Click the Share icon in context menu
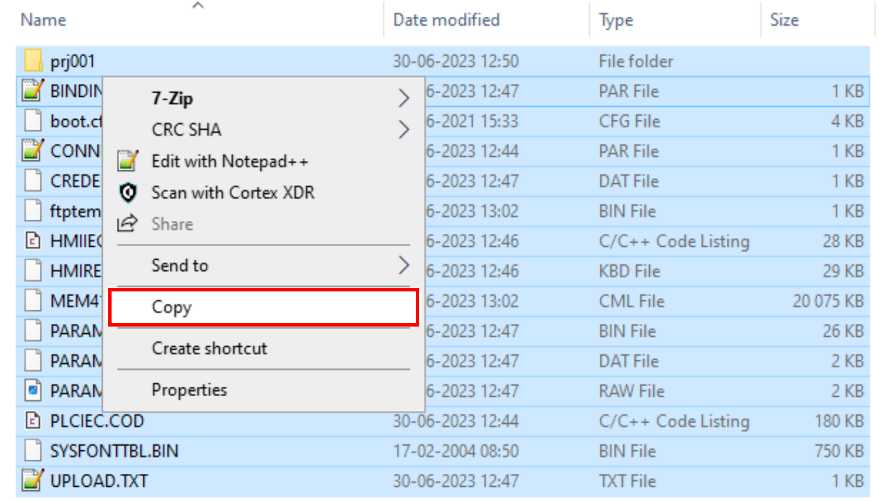The width and height of the screenshot is (879, 501). pyautogui.click(x=127, y=224)
